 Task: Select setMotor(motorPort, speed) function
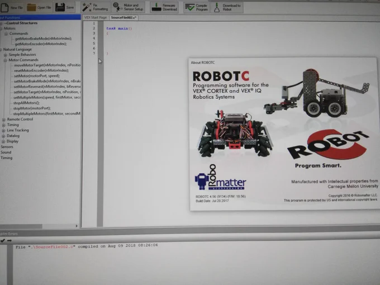point(37,76)
